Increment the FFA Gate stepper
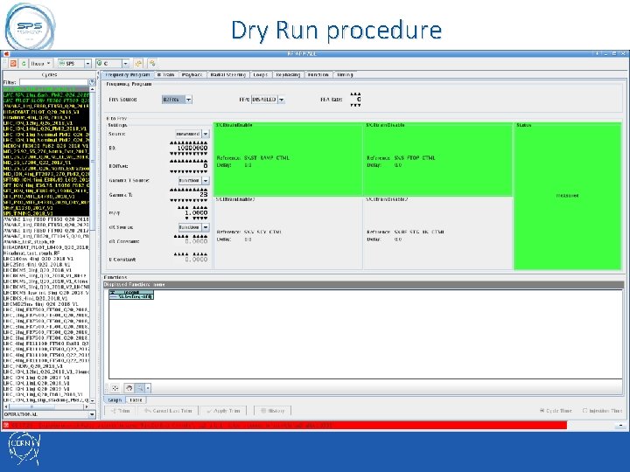Viewport: 630px width, 472px height. [x=355, y=94]
